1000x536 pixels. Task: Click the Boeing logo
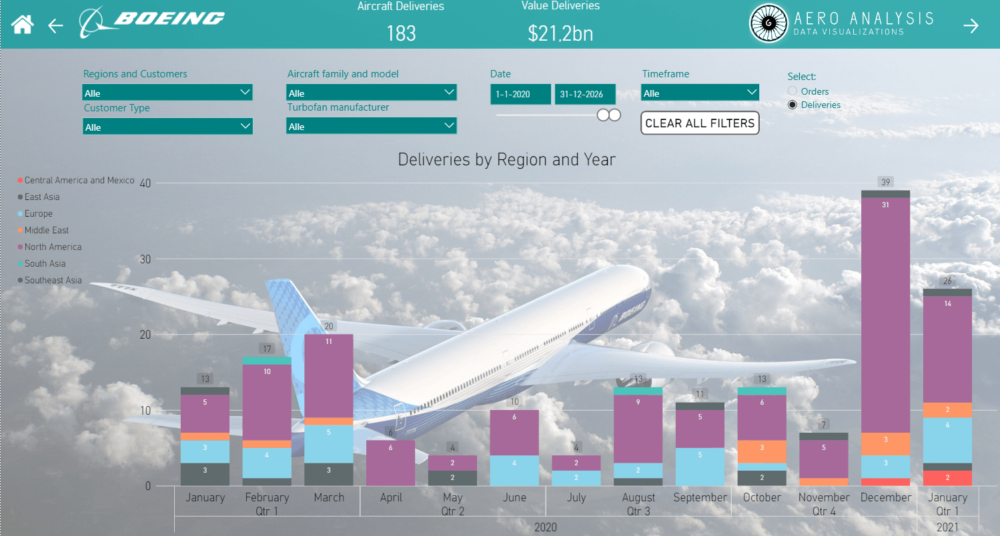point(151,21)
